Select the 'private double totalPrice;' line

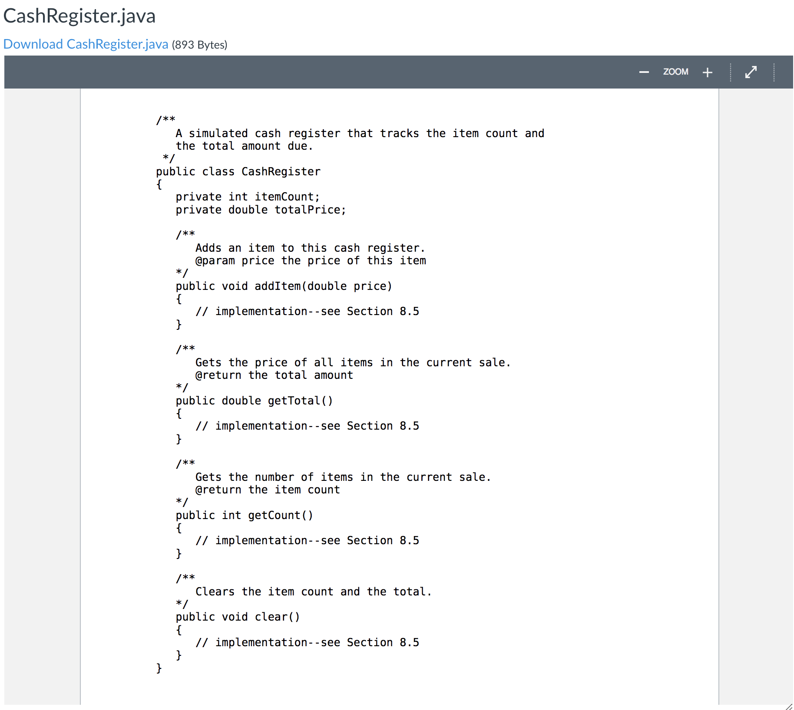(x=261, y=210)
